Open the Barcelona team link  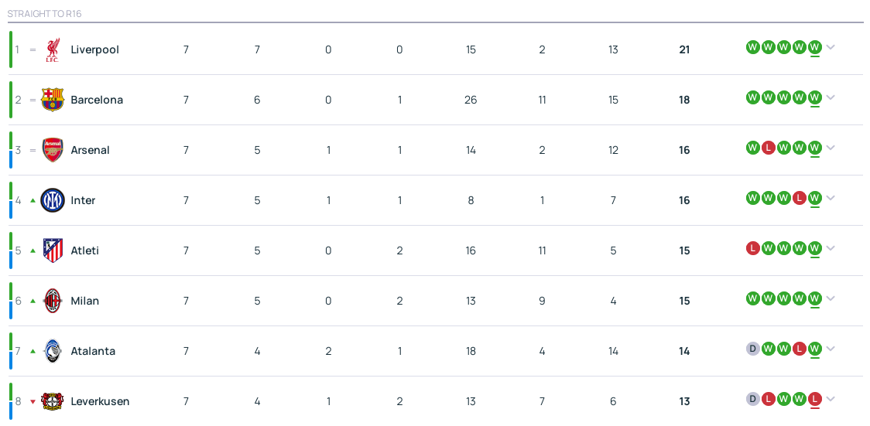97,100
